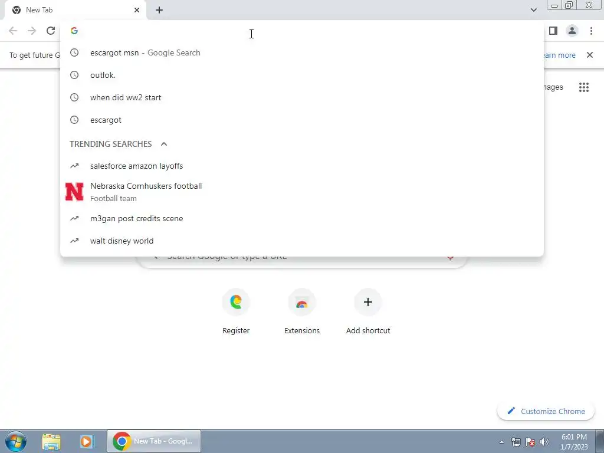Open the Google apps grid
The image size is (604, 453).
[x=584, y=87]
